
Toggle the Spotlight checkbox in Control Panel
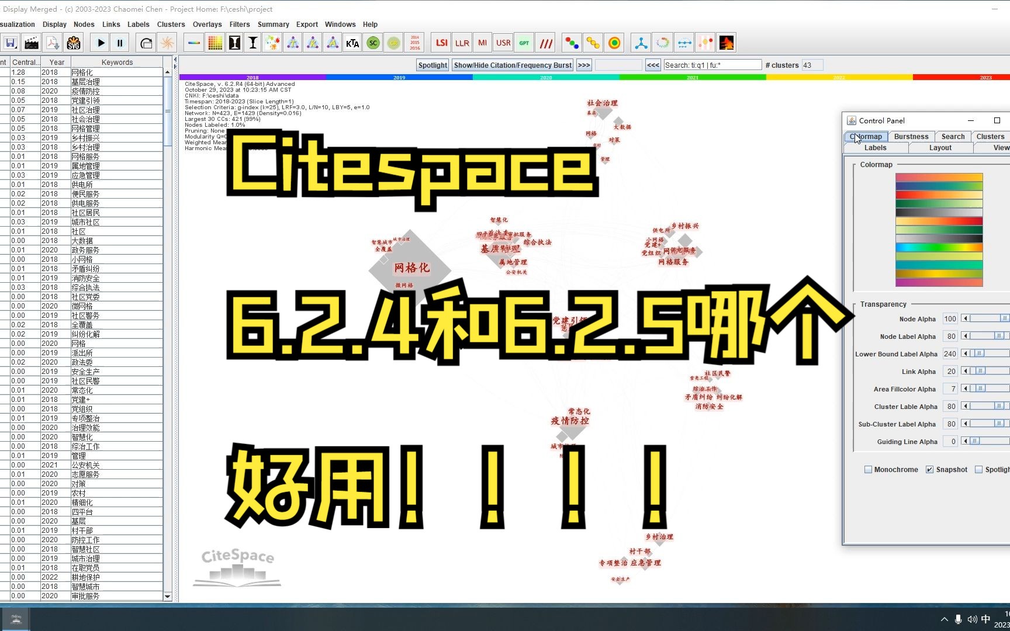(978, 470)
